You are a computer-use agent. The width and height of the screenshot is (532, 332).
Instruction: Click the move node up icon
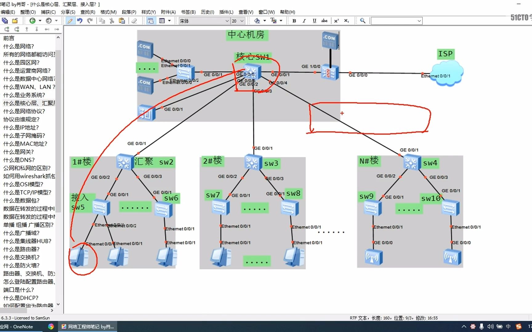pyautogui.click(x=27, y=29)
